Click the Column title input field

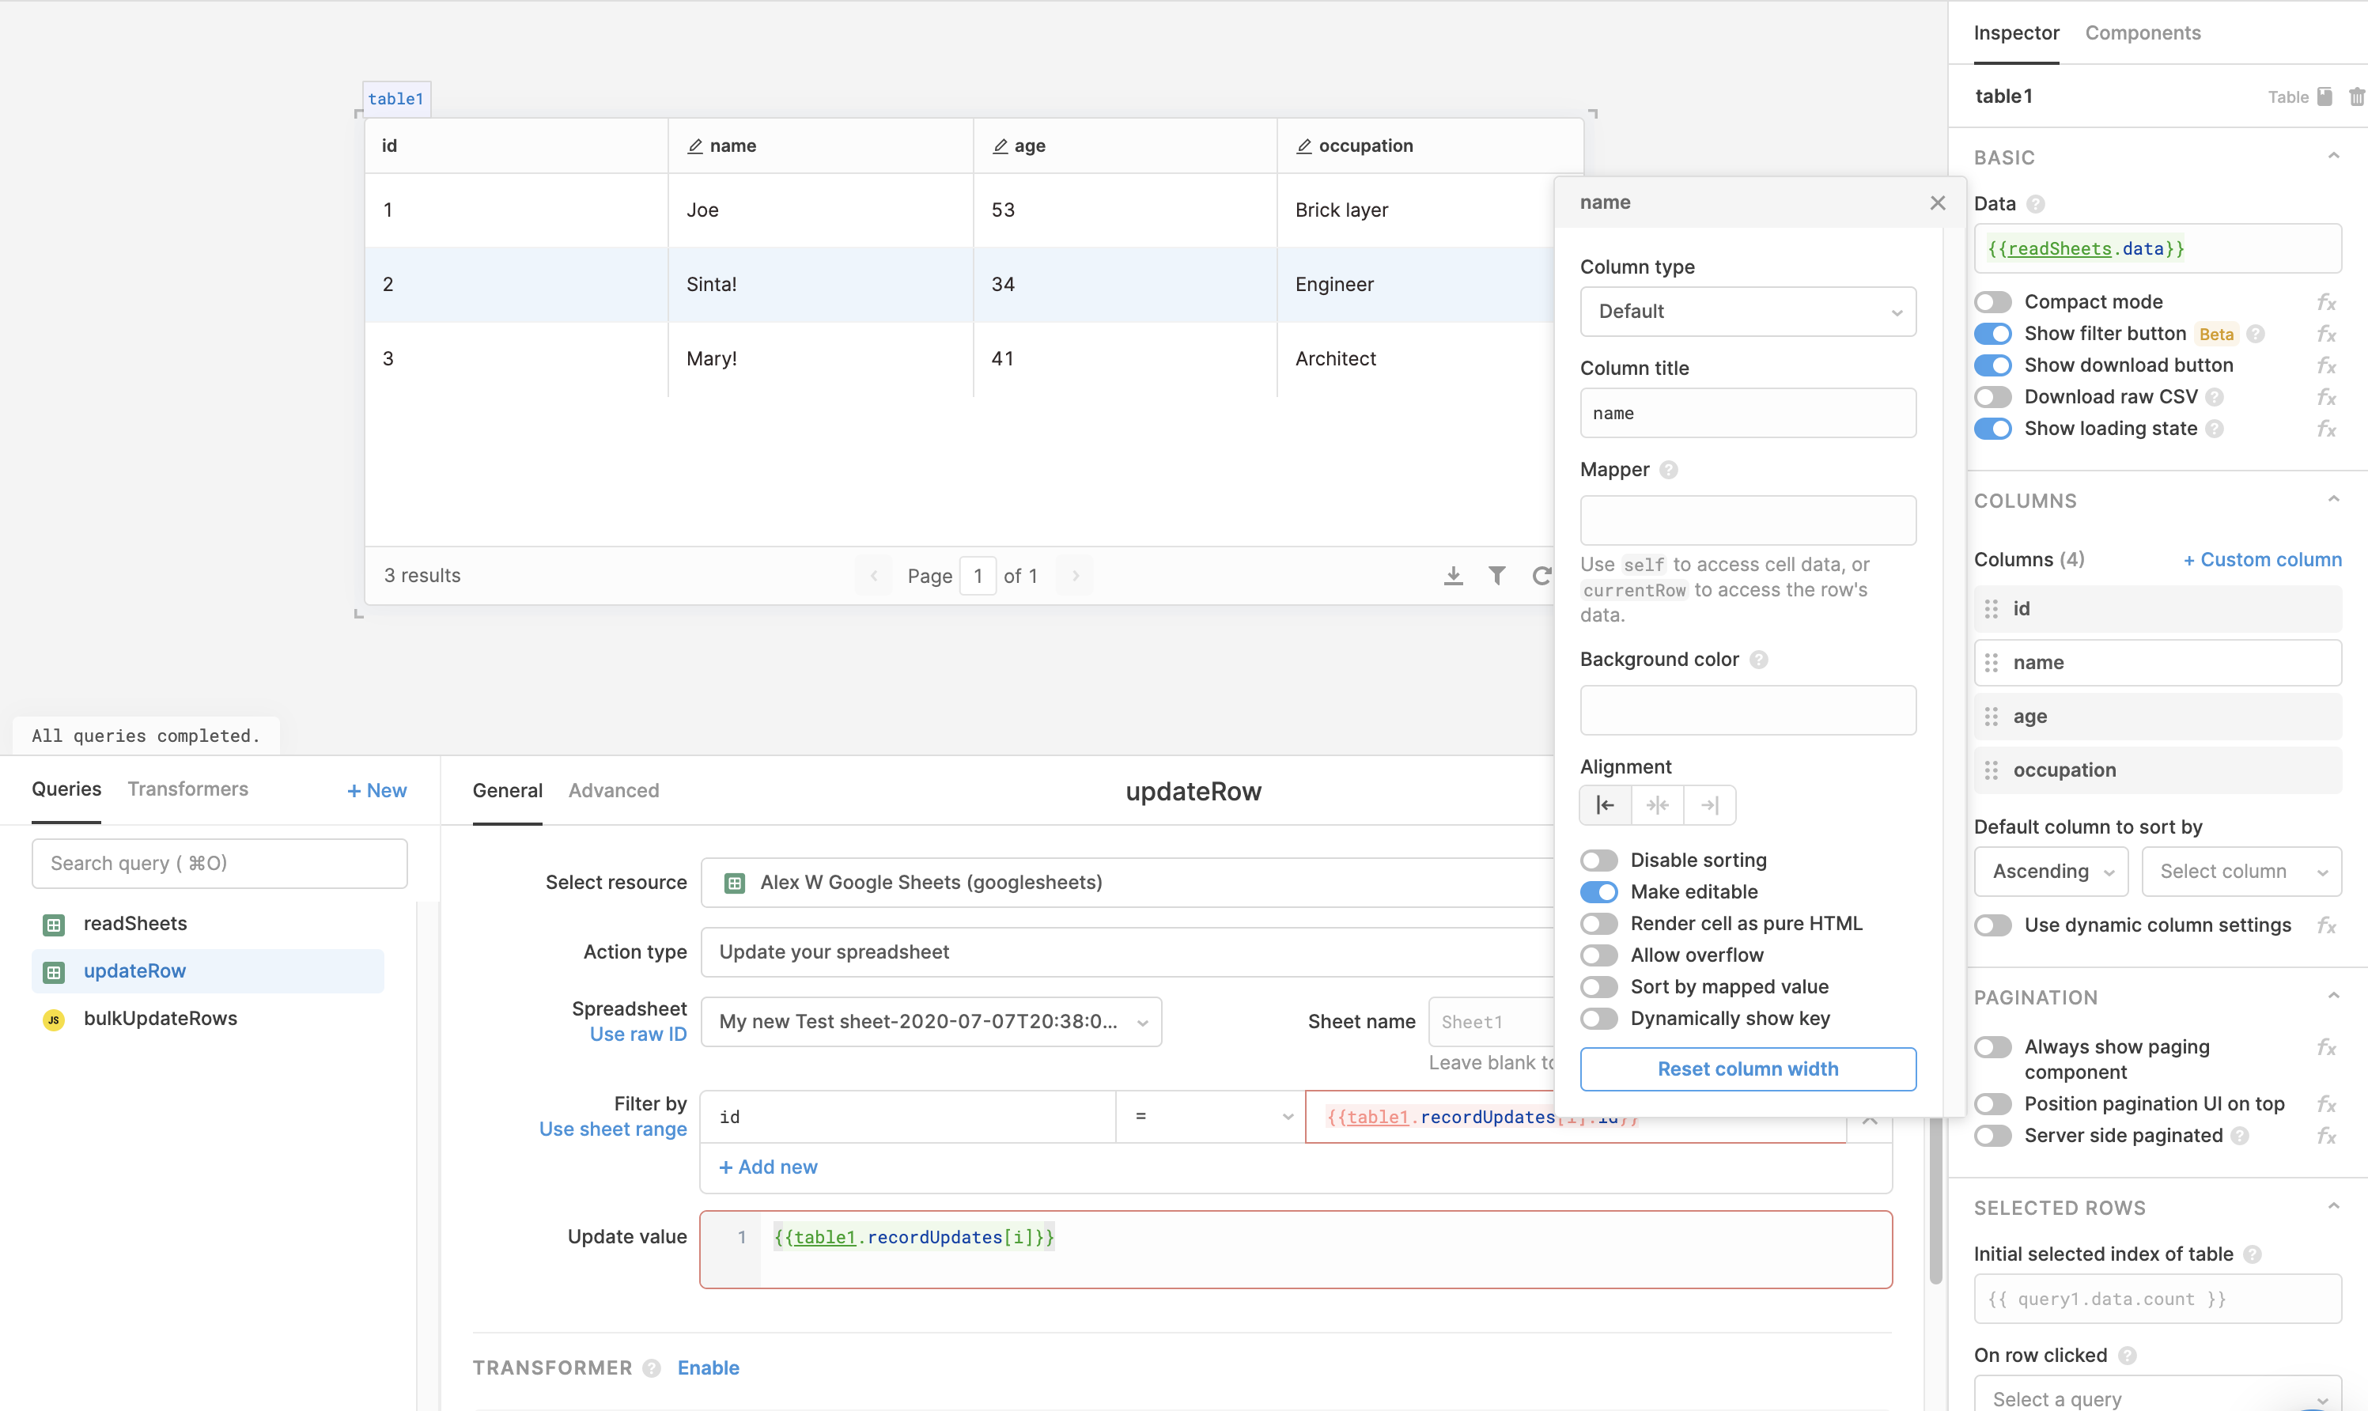point(1747,414)
